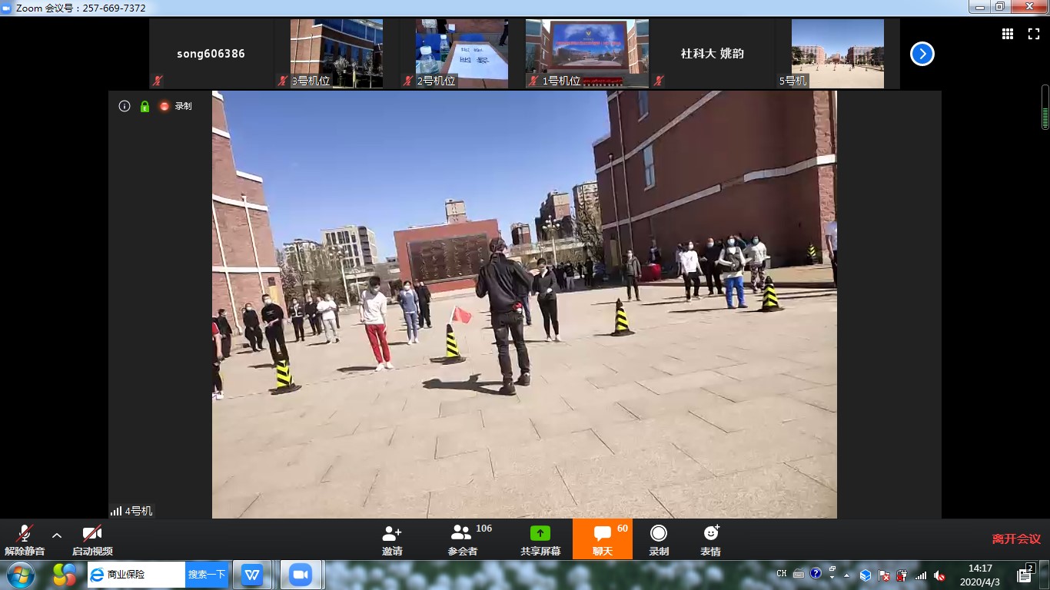Unmute the microphone (解除静音)
This screenshot has width=1050, height=590.
25,540
